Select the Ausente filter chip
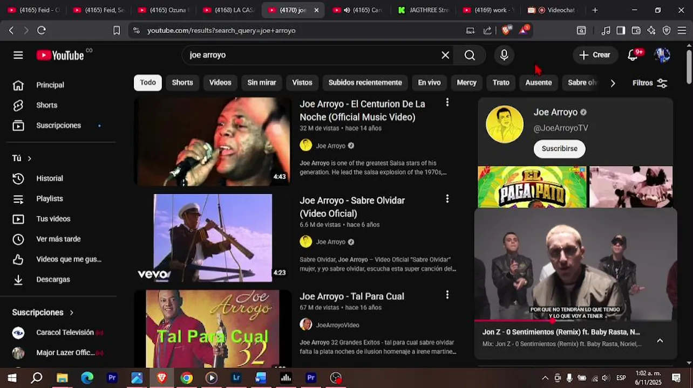The width and height of the screenshot is (693, 388). point(539,82)
